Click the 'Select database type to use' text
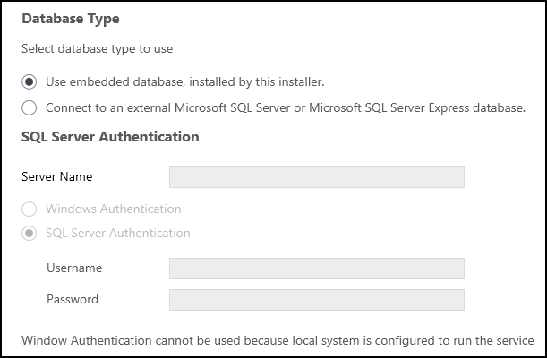The image size is (547, 358). pyautogui.click(x=97, y=49)
